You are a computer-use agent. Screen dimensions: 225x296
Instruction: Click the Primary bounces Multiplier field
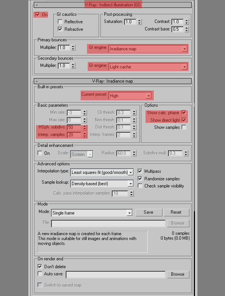64,48
